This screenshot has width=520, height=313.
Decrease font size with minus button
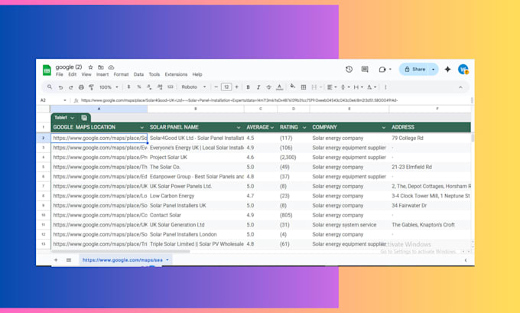(x=216, y=87)
